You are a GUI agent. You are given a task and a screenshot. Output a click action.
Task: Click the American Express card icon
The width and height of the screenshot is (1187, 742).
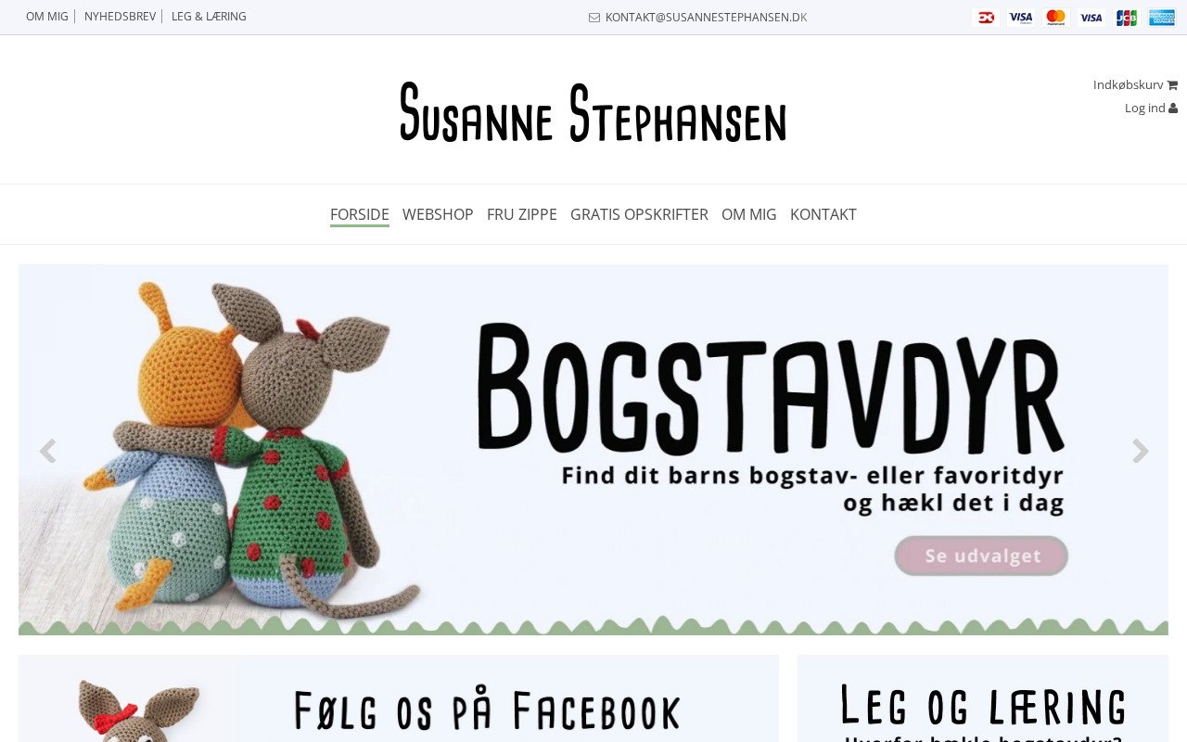coord(1162,18)
